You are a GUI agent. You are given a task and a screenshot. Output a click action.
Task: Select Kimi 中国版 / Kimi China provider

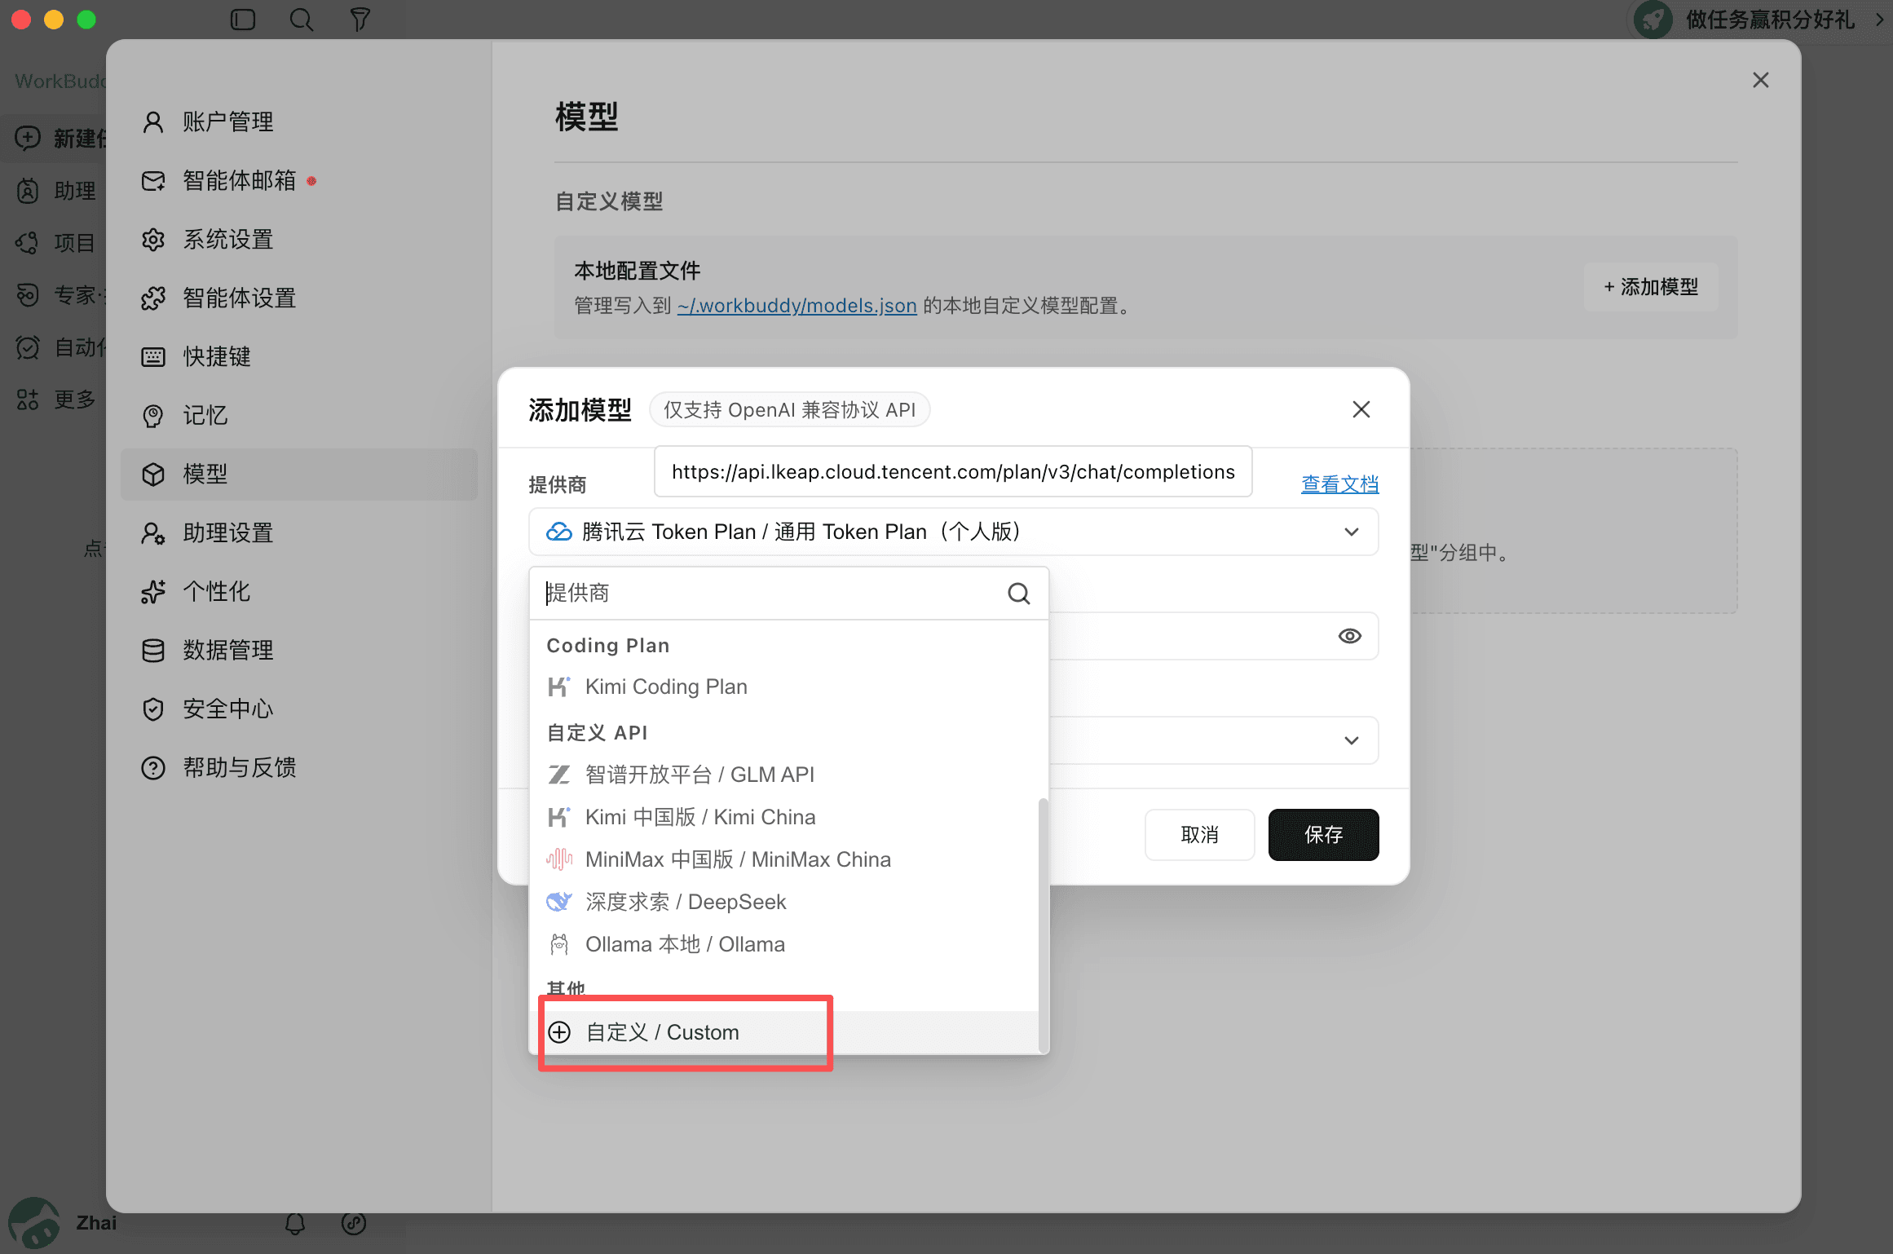pyautogui.click(x=784, y=817)
